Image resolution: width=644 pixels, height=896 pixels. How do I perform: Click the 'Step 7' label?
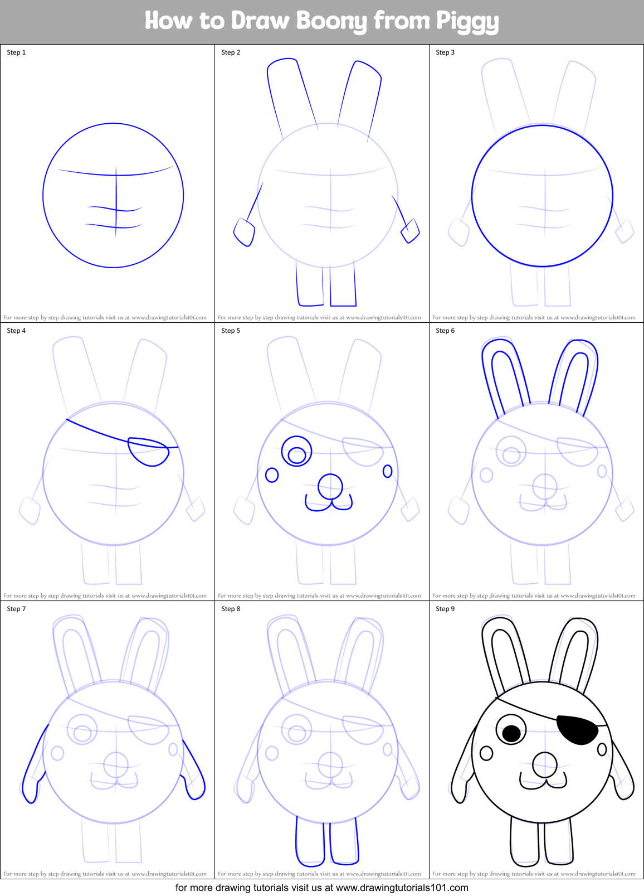[16, 609]
